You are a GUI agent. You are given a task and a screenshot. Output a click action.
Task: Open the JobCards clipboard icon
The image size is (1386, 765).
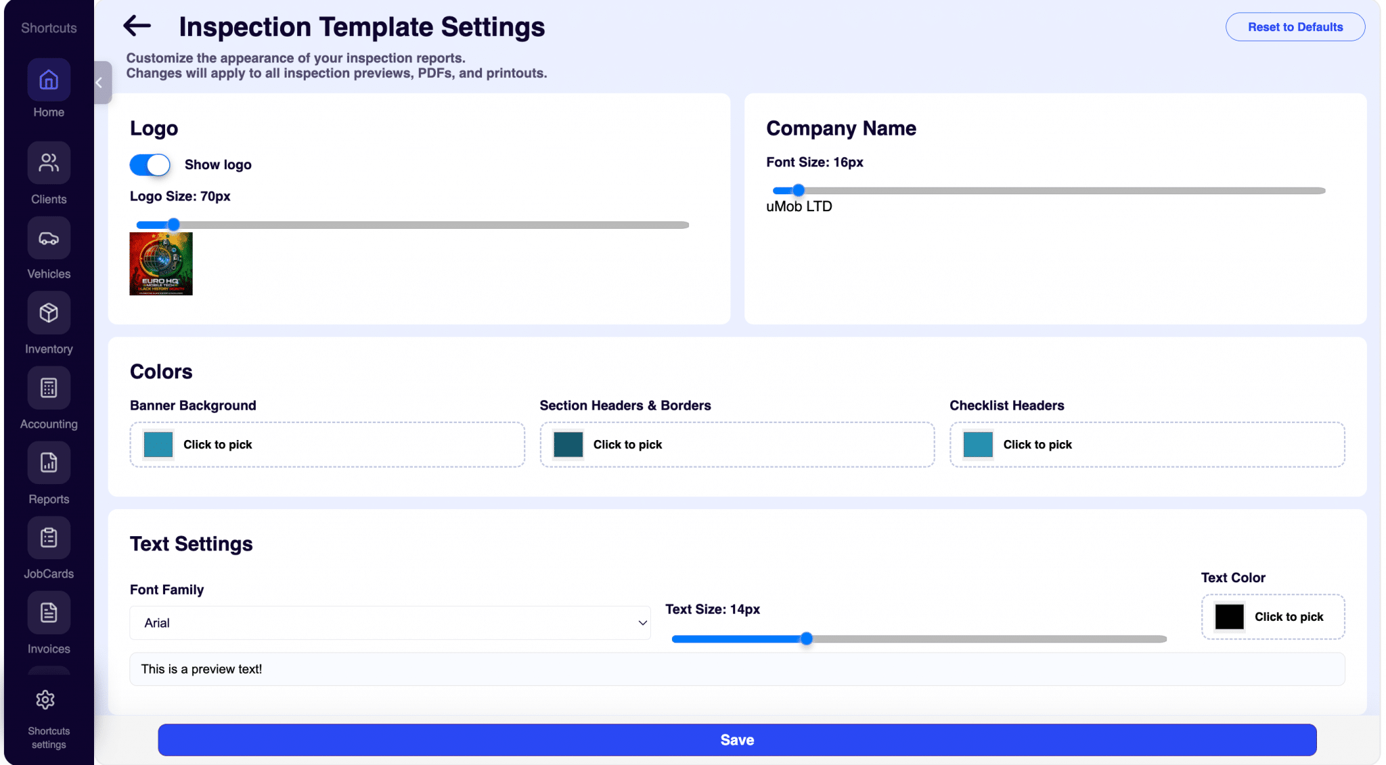[49, 538]
